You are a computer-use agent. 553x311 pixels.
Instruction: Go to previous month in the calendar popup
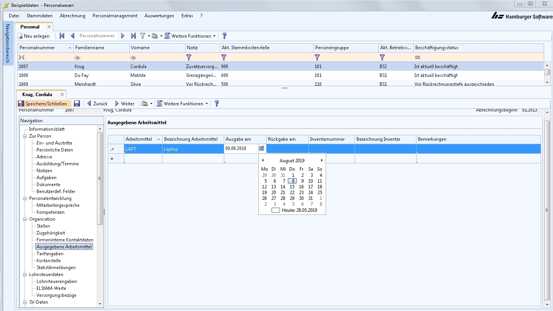pos(263,160)
